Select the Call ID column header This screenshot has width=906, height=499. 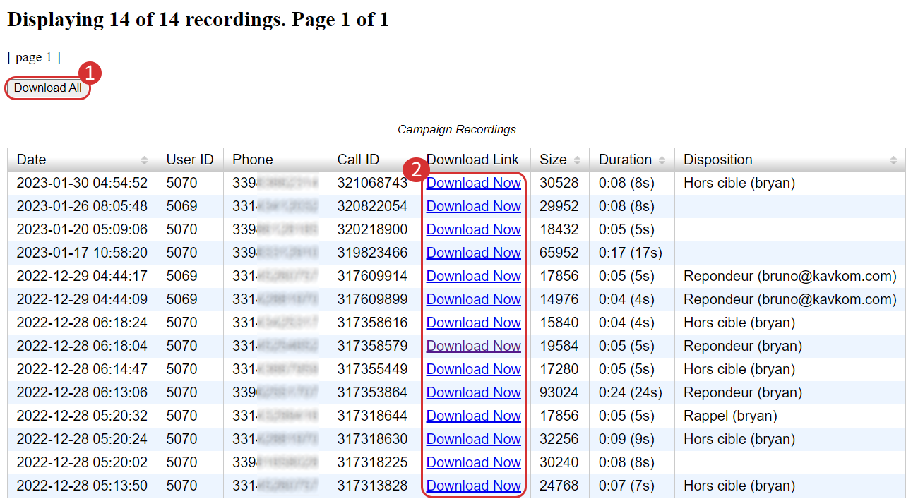[372, 160]
